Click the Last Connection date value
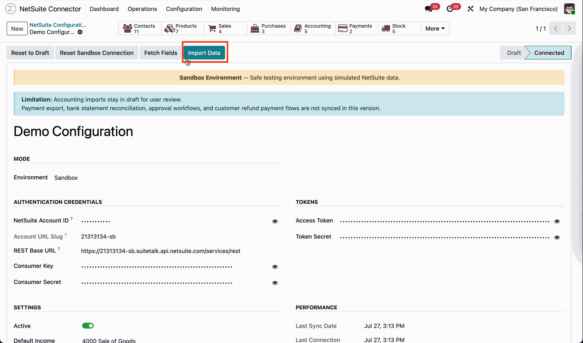 pyautogui.click(x=384, y=340)
